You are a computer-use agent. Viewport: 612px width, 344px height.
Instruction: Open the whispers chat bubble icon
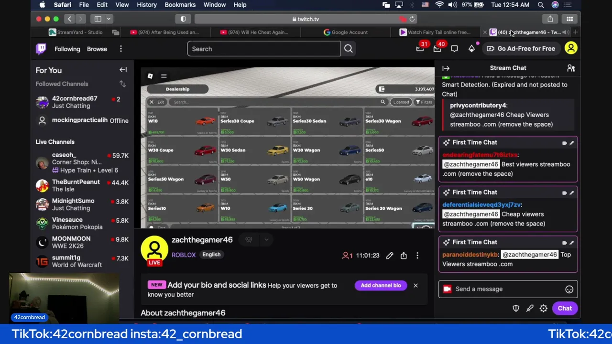point(454,49)
